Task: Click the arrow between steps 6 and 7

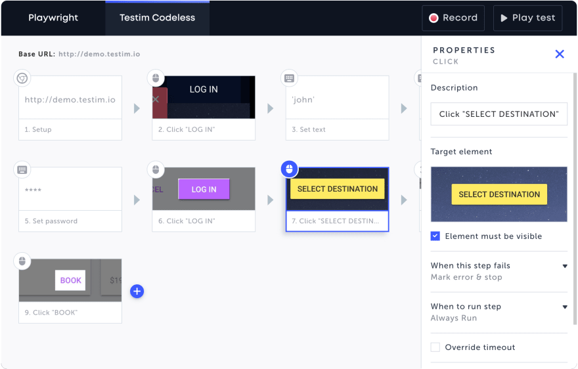Action: [x=270, y=200]
